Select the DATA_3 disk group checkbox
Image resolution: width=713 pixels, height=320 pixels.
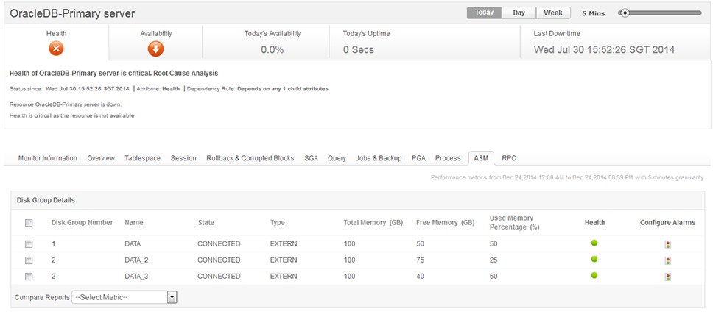pos(29,277)
